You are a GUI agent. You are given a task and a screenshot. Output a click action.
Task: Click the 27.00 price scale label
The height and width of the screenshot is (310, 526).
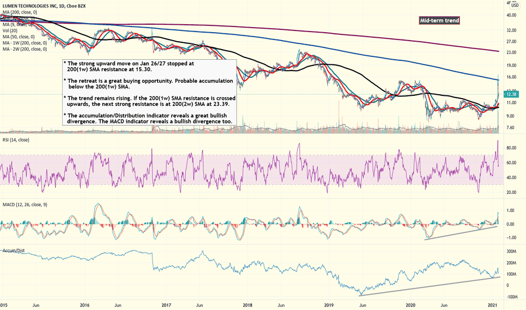point(511,42)
